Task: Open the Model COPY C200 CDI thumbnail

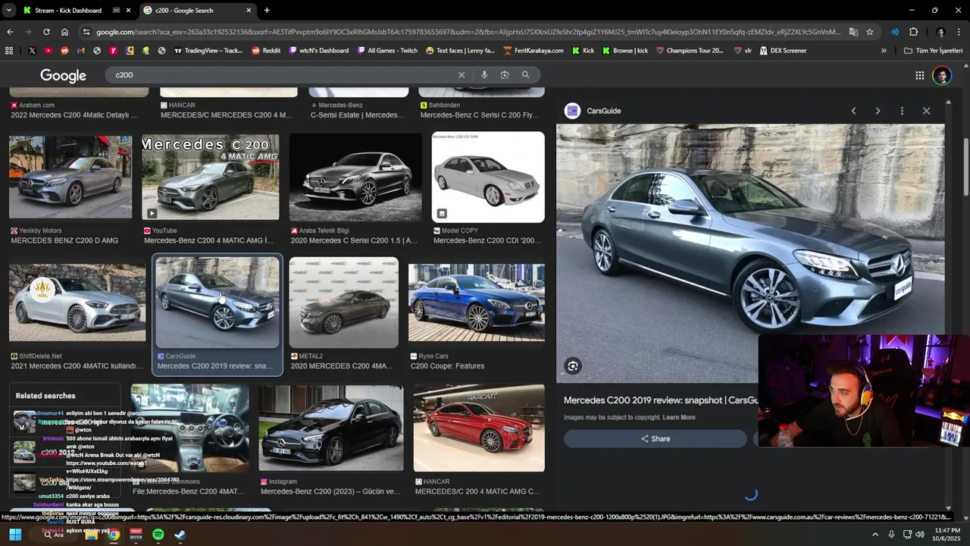Action: click(x=488, y=177)
